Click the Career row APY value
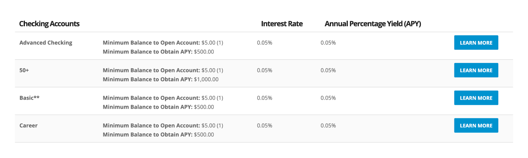528x158 pixels. (328, 126)
